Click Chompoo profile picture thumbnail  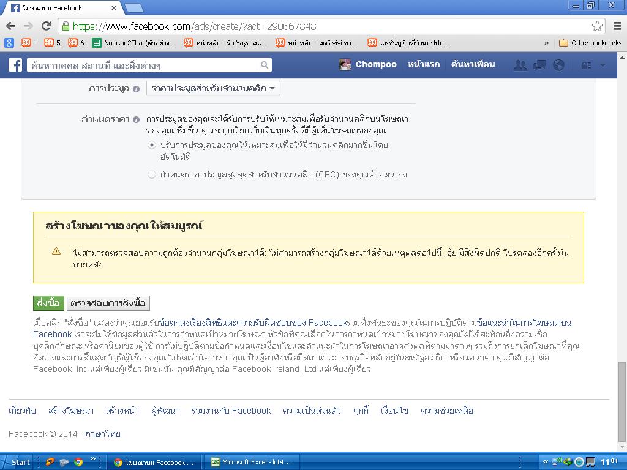pyautogui.click(x=345, y=64)
